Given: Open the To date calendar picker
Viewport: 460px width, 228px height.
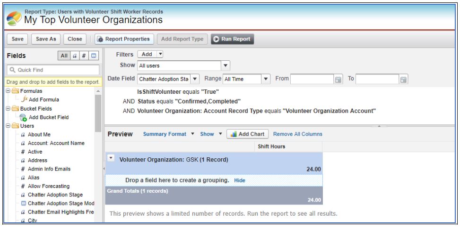Looking at the screenshot, I should (404, 79).
